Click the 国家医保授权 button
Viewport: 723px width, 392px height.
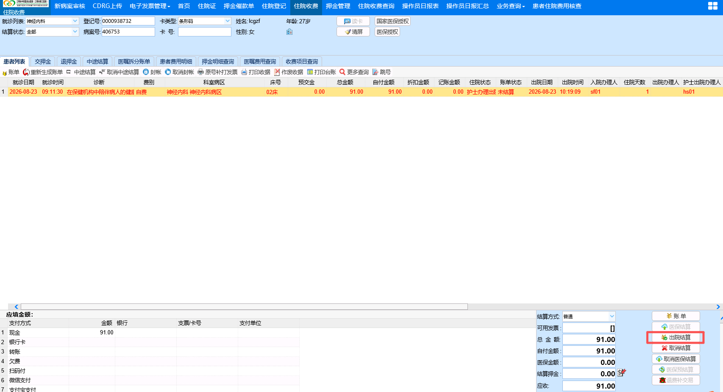392,21
